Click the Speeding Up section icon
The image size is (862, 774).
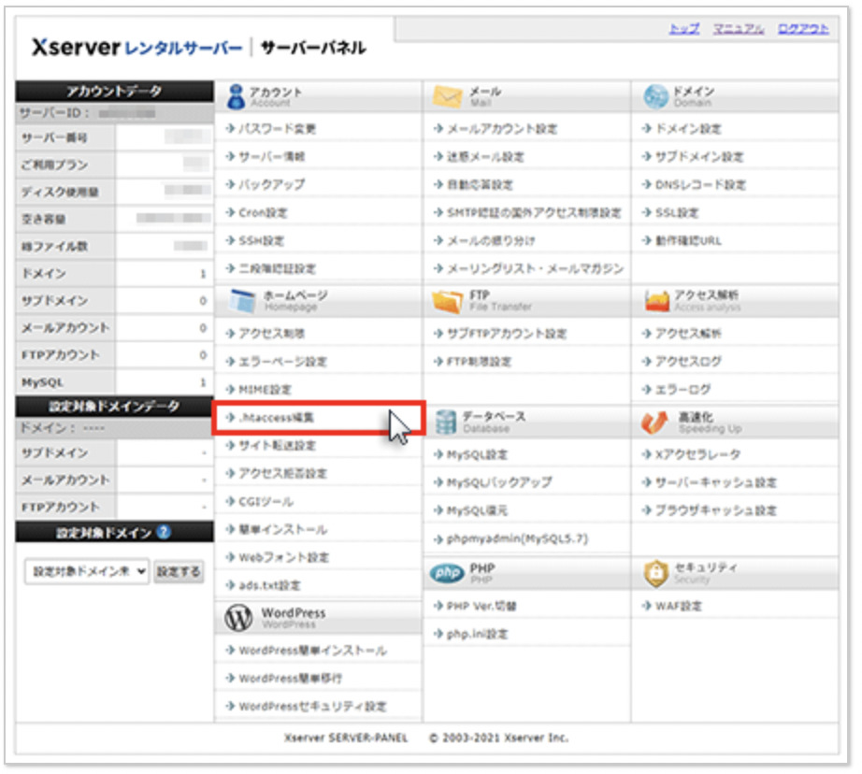pyautogui.click(x=654, y=423)
